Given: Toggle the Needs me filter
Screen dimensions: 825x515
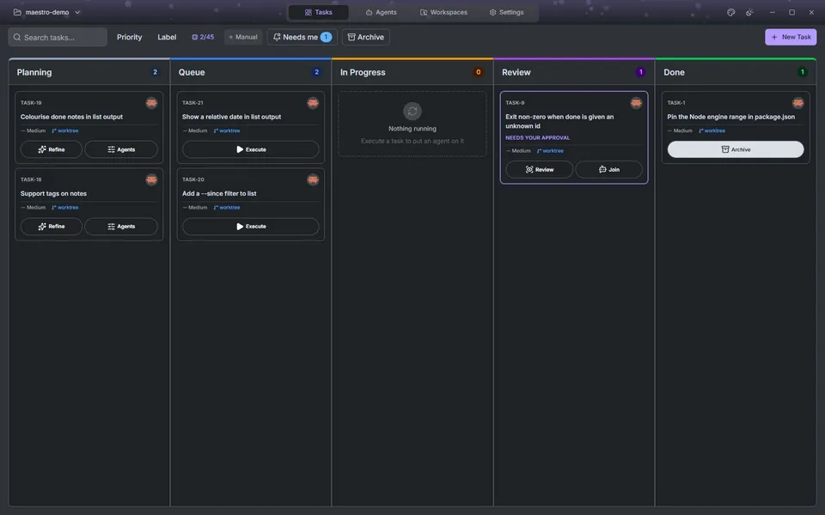Looking at the screenshot, I should [302, 37].
